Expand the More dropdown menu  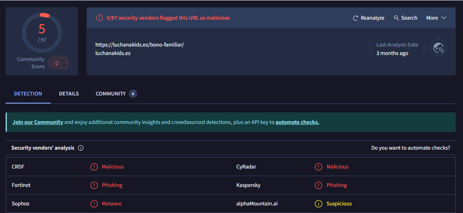pos(436,18)
